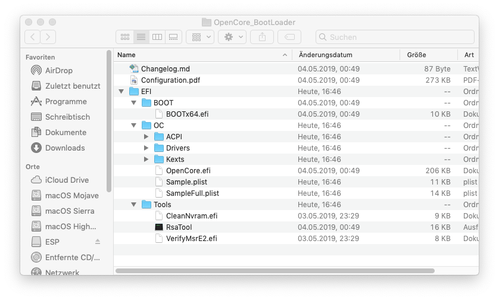Screen dimensions: 499x300
Task: Collapse the BOOT folder
Action: pos(133,103)
